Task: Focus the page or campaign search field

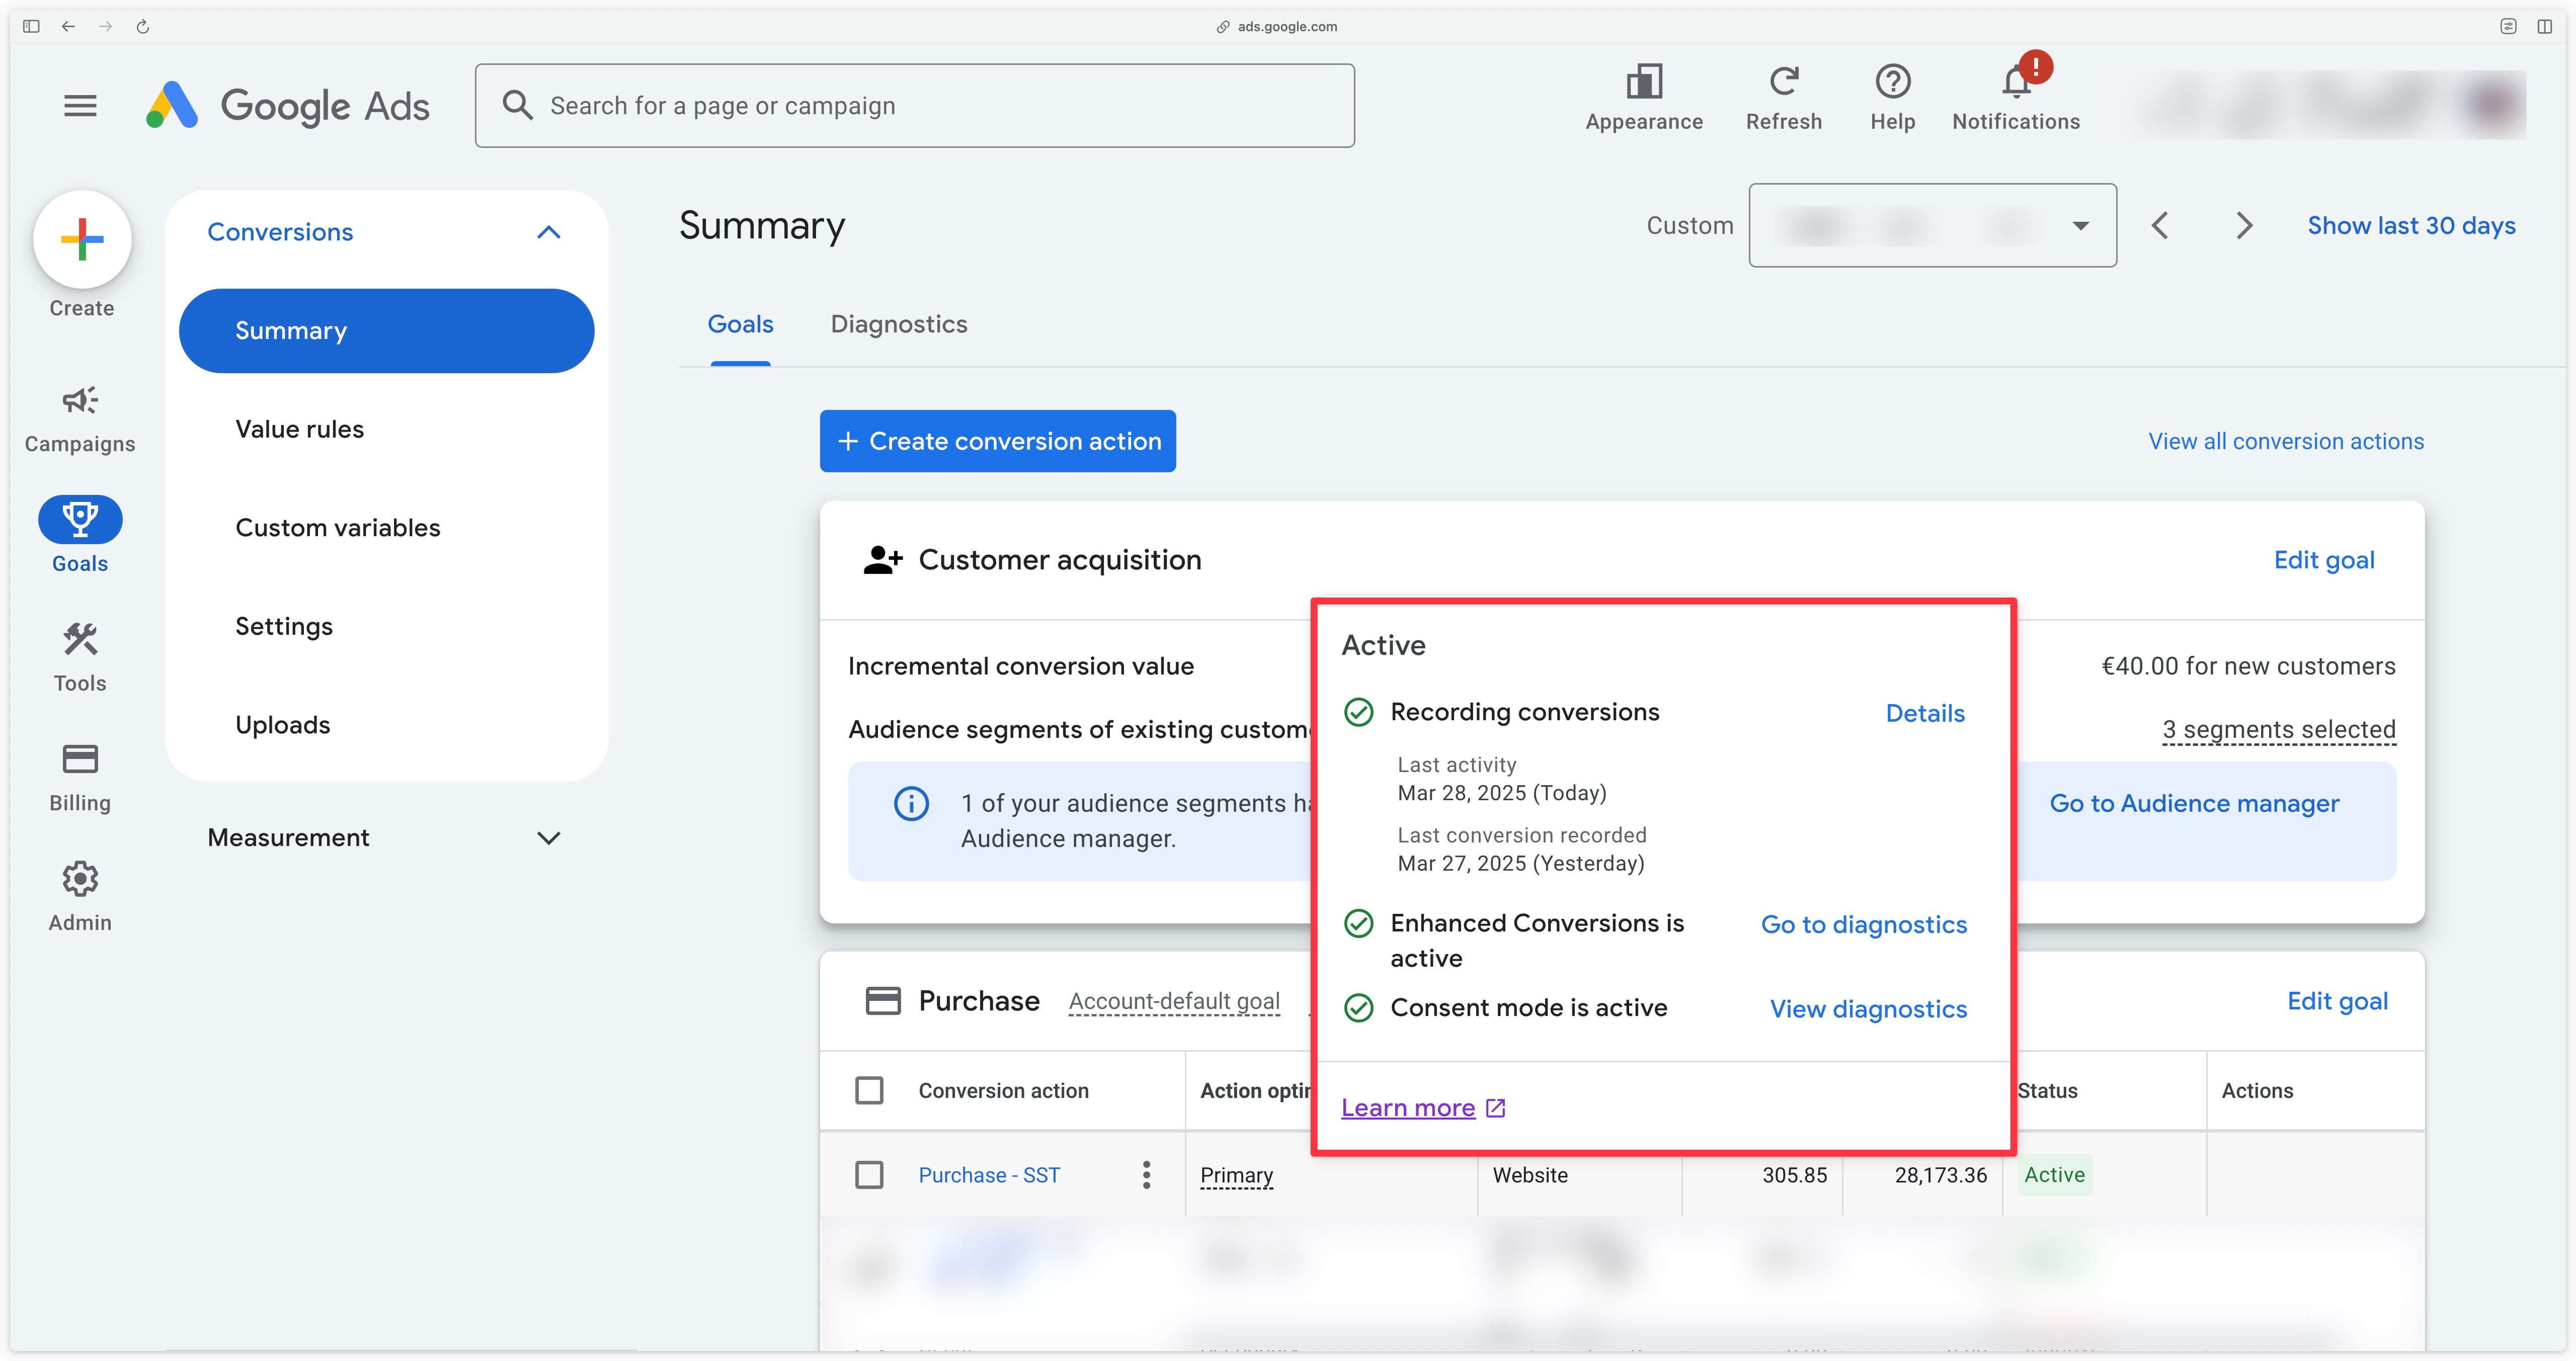Action: click(915, 106)
